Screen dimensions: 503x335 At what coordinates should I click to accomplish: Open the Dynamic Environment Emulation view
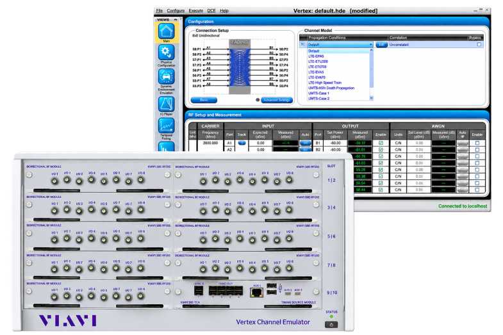[166, 76]
